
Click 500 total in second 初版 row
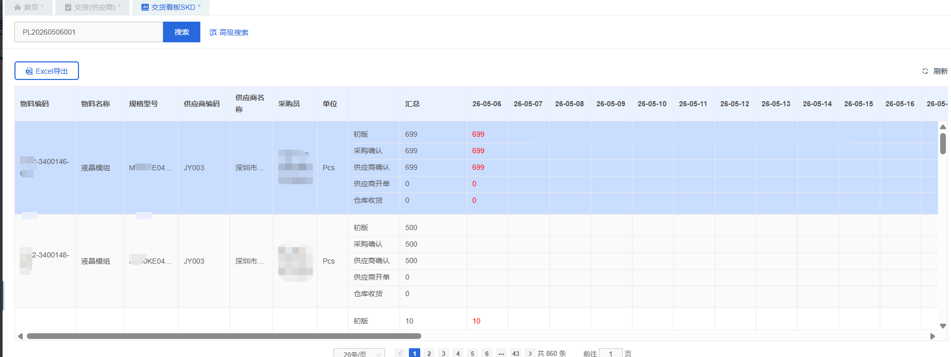point(411,228)
